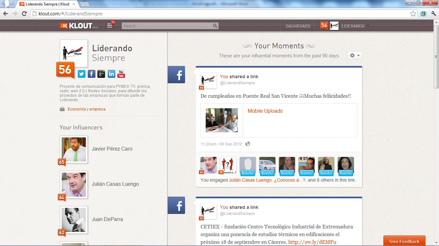The height and width of the screenshot is (246, 439).
Task: Close the Liderando Siempre browser tab
Action: [74, 4]
